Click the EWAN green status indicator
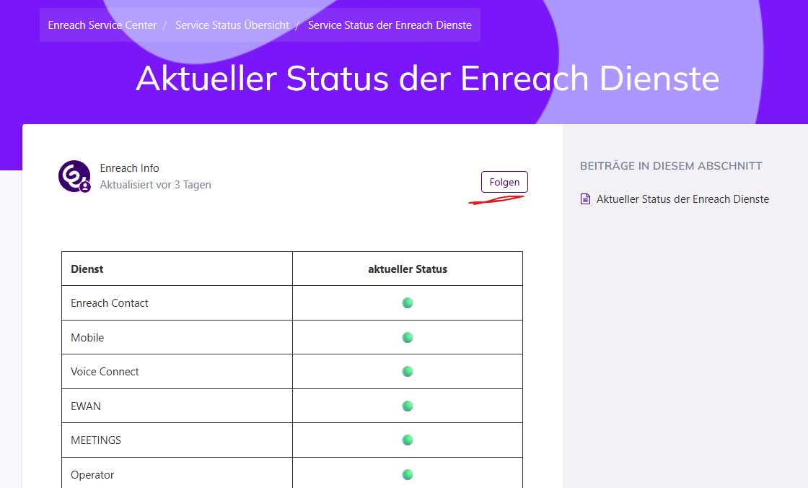Viewport: 808px width, 488px height. [x=408, y=406]
